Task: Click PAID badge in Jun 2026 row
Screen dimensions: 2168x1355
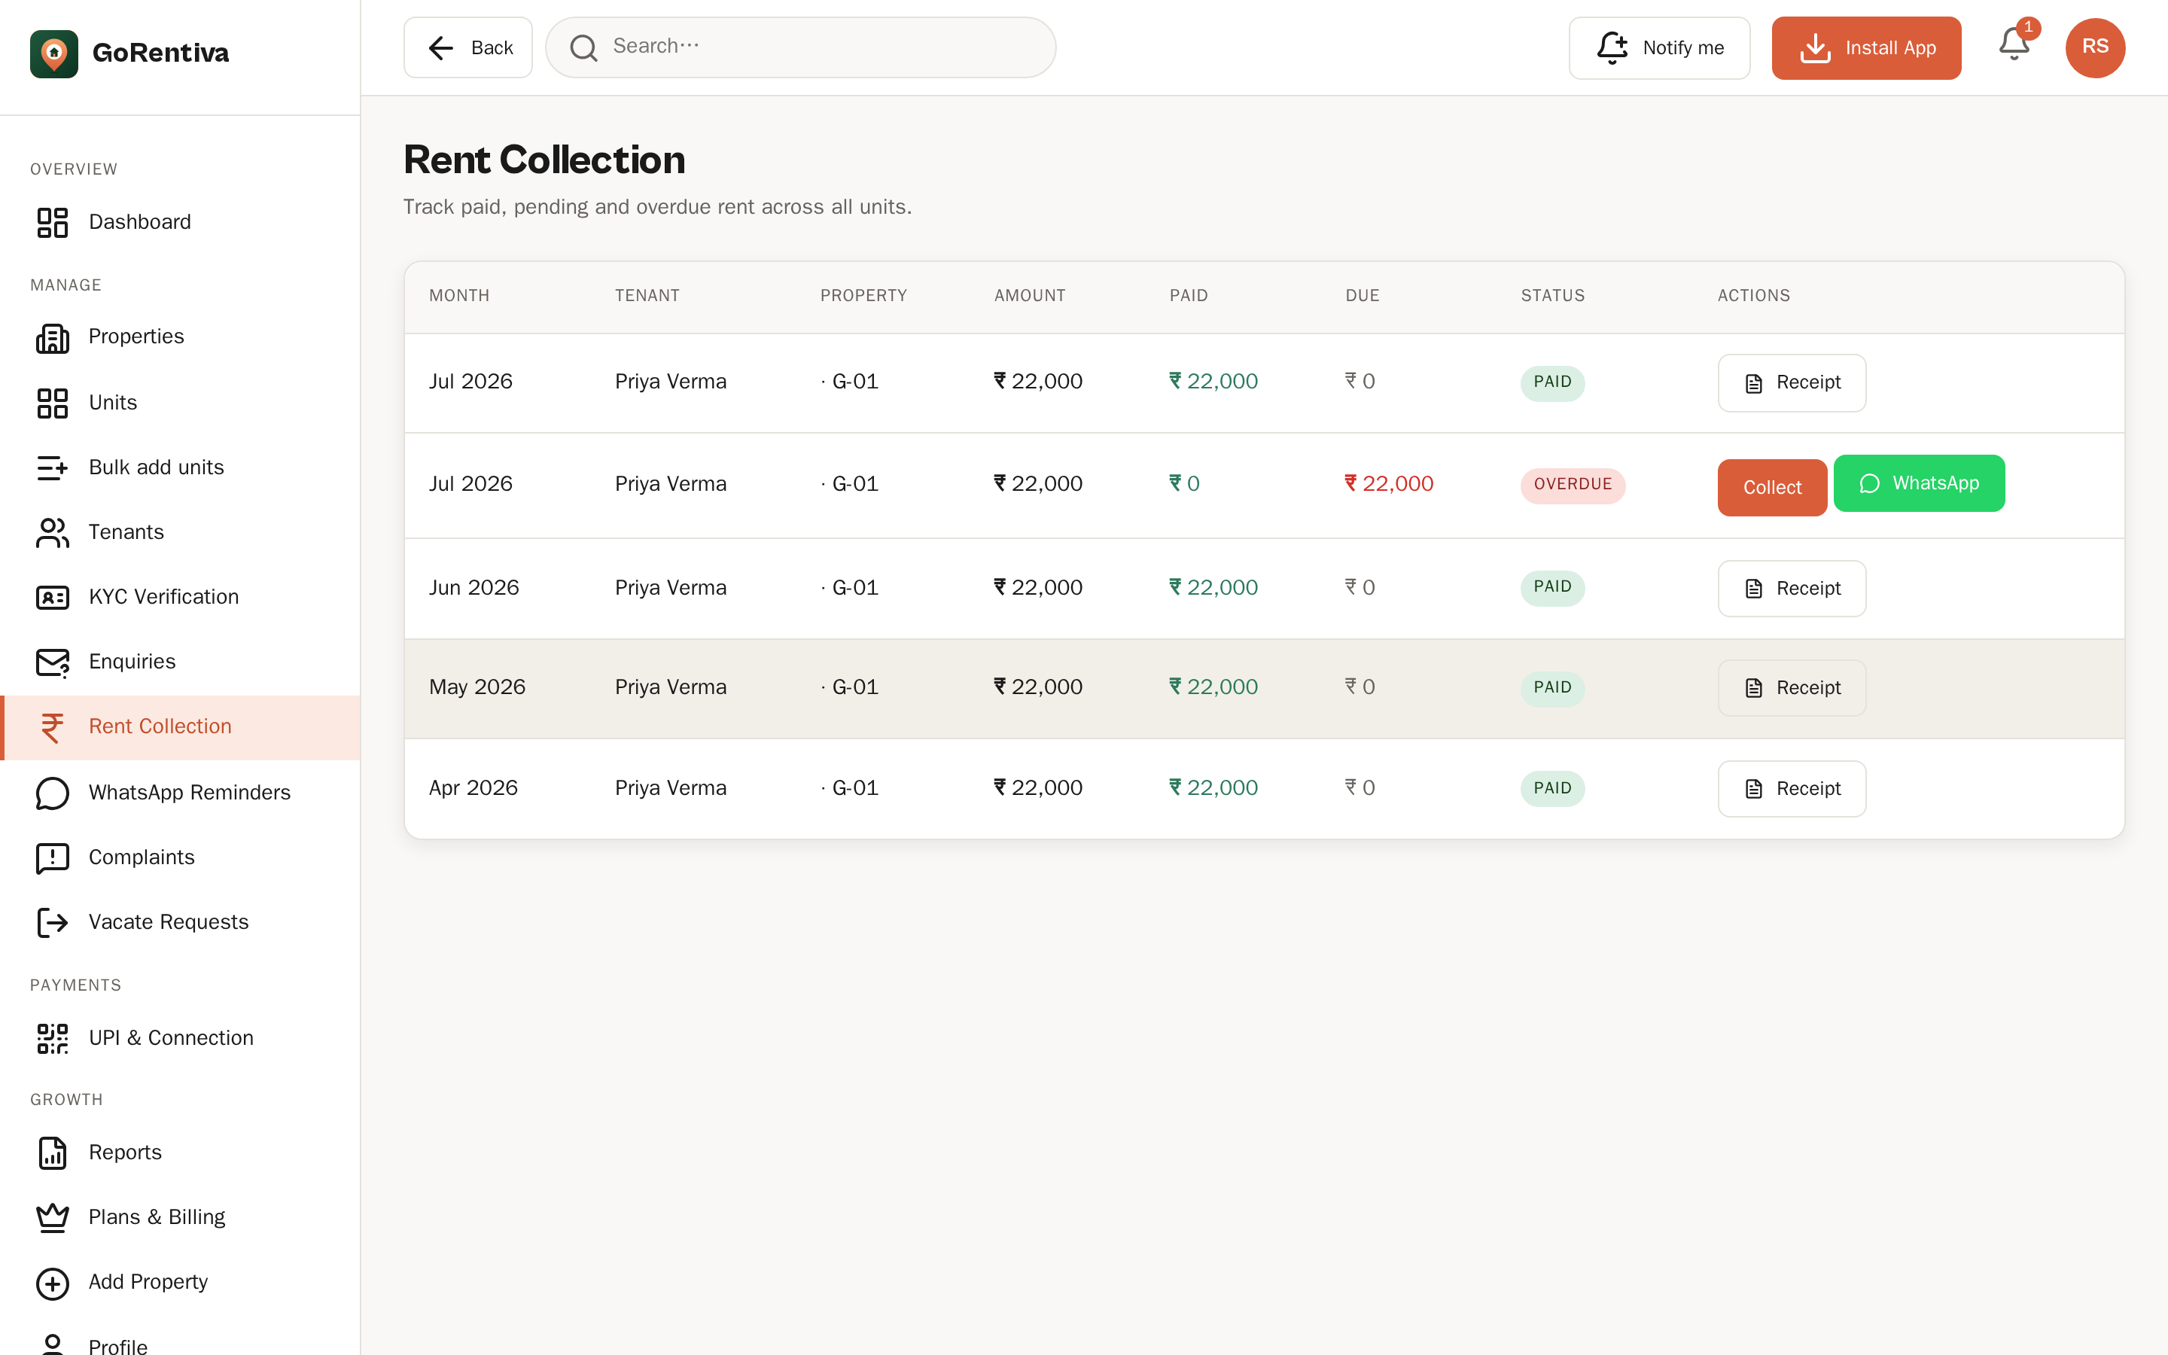Action: pyautogui.click(x=1552, y=587)
